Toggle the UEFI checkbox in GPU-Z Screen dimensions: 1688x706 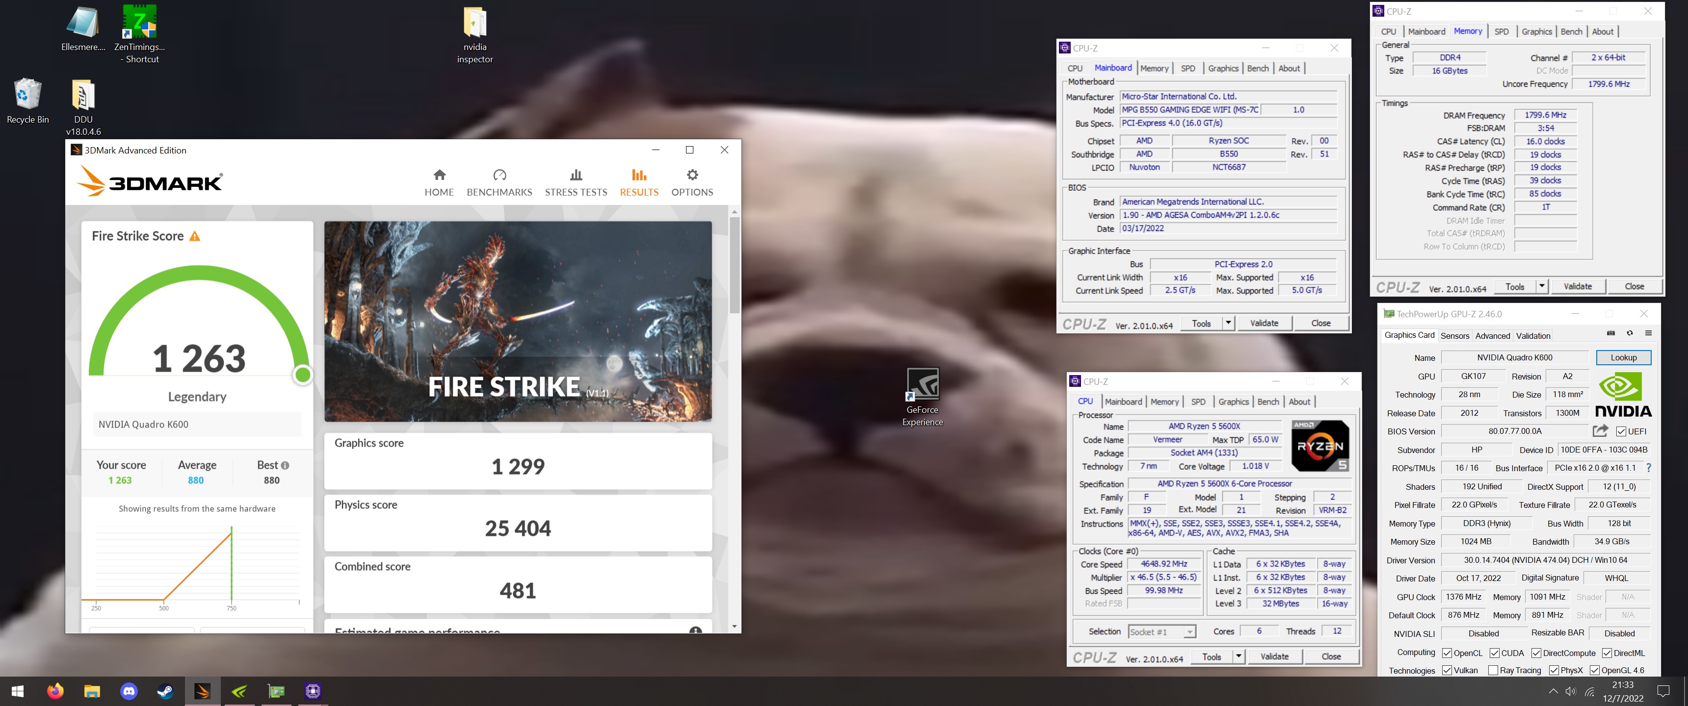click(1620, 431)
